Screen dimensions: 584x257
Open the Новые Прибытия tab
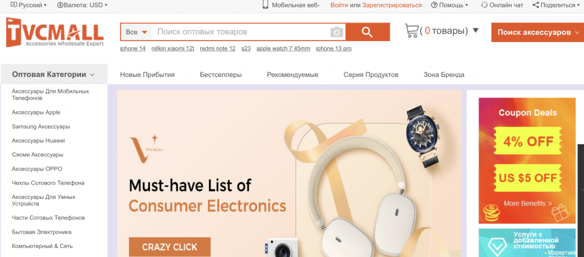point(148,75)
